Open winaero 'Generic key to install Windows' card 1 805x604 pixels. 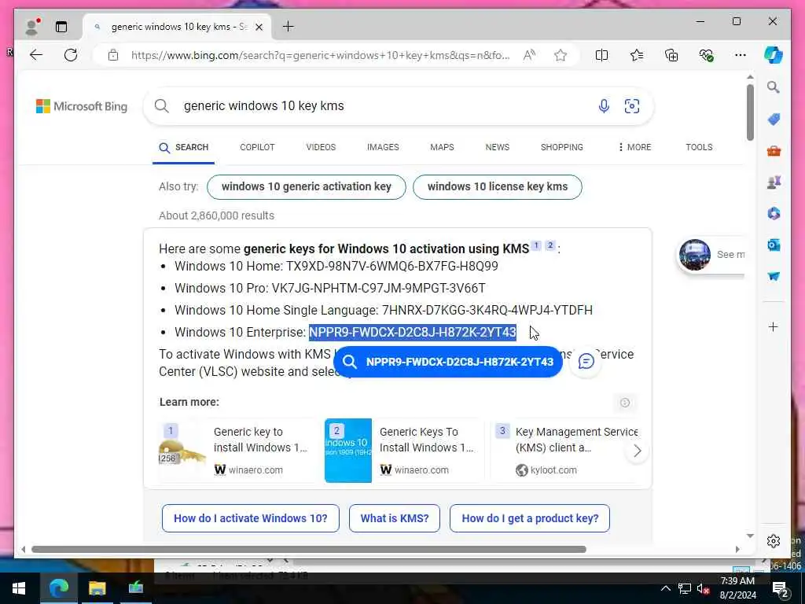pyautogui.click(x=237, y=451)
